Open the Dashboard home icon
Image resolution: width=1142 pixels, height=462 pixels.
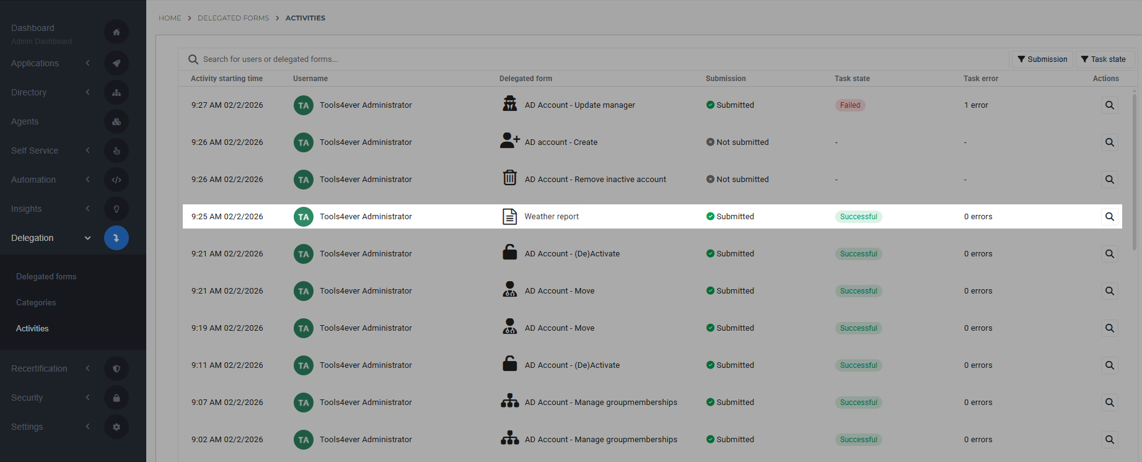(x=116, y=32)
